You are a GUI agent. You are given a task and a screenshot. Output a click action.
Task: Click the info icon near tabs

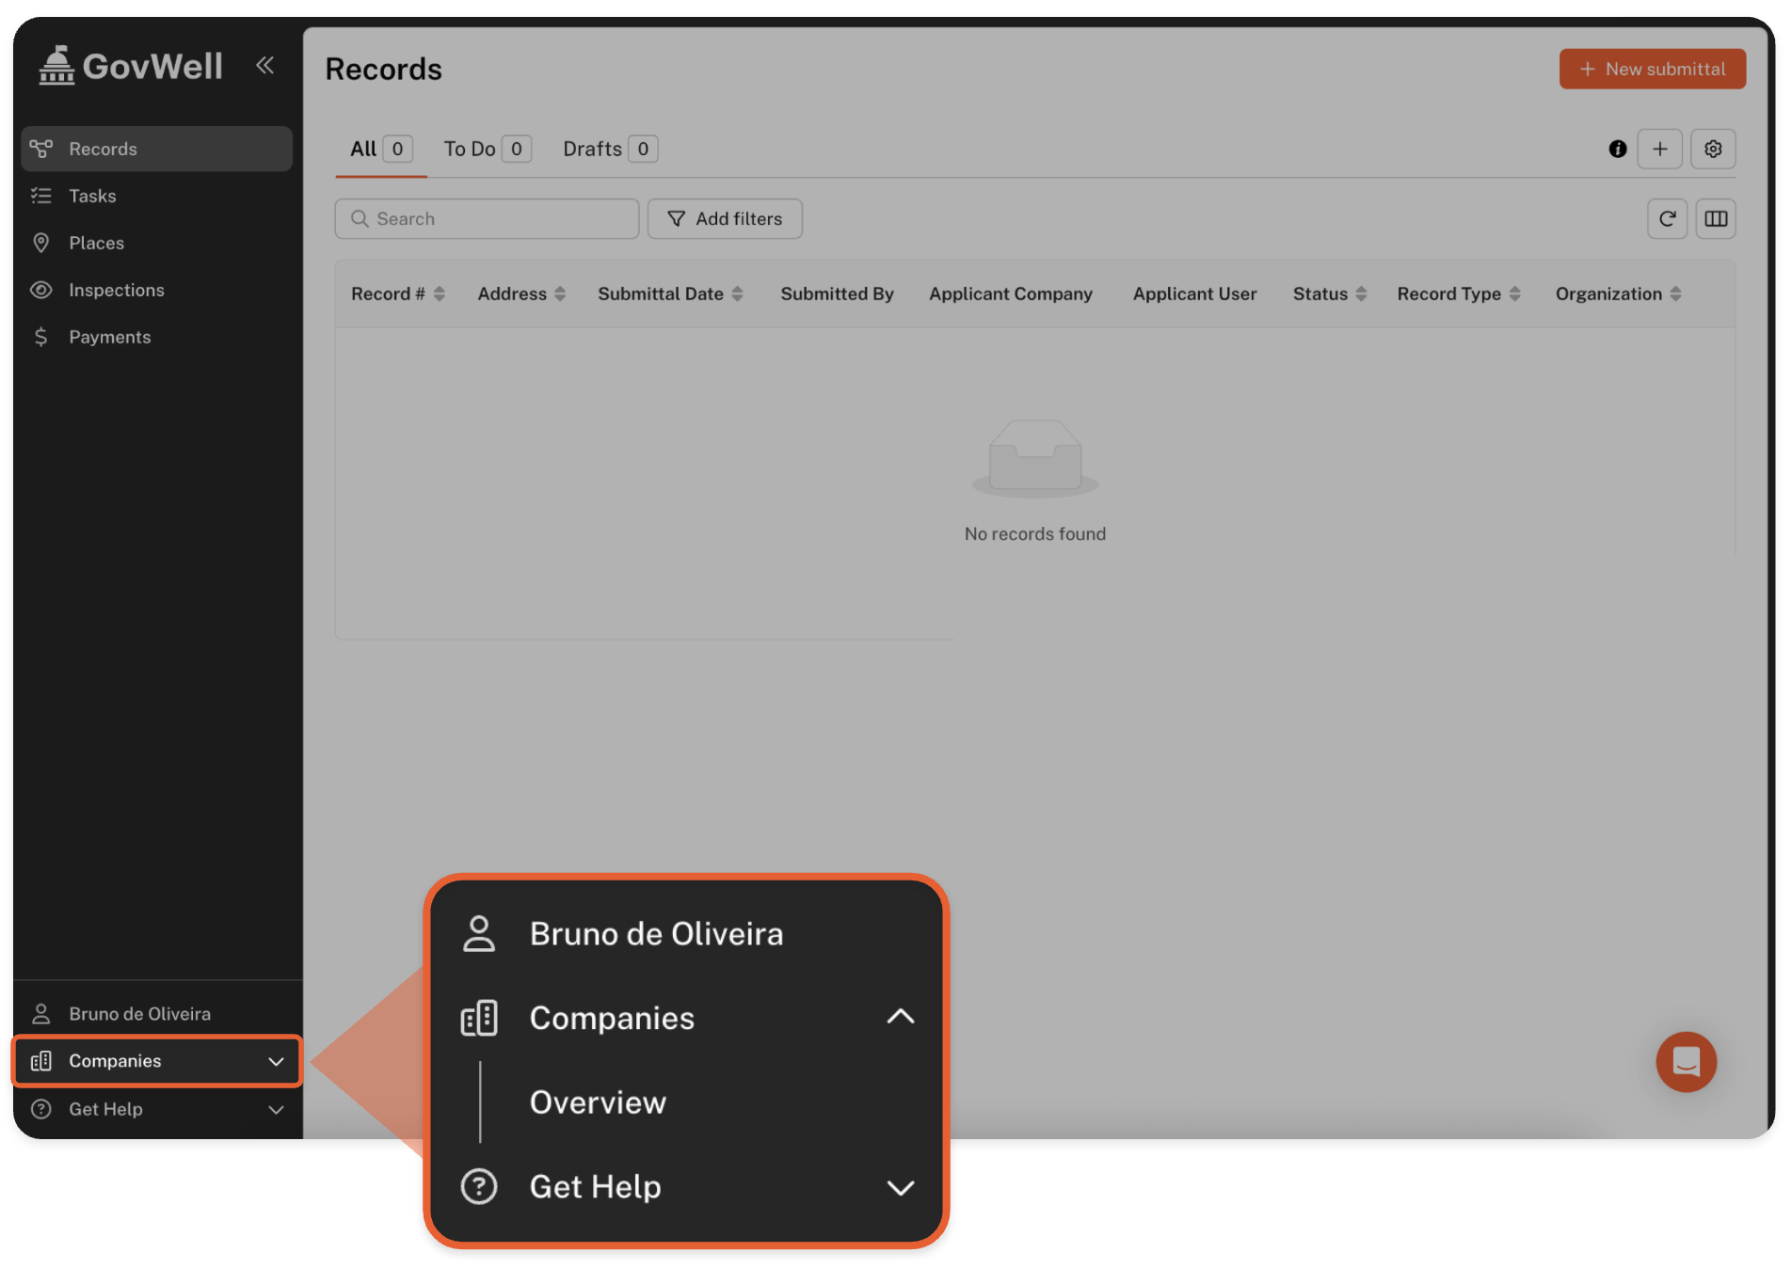click(1617, 149)
